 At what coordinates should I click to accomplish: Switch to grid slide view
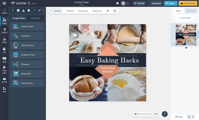(x=189, y=117)
